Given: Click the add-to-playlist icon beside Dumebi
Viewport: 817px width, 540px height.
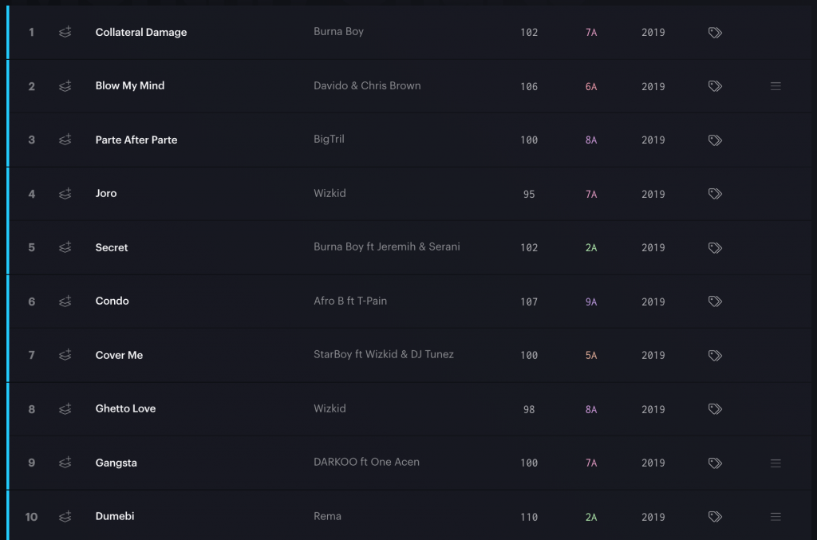Looking at the screenshot, I should [x=65, y=517].
